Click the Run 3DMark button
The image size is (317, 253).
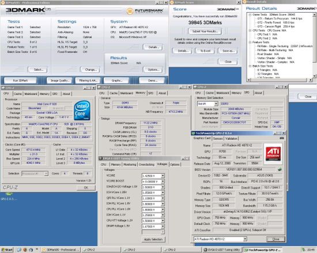[20, 80]
